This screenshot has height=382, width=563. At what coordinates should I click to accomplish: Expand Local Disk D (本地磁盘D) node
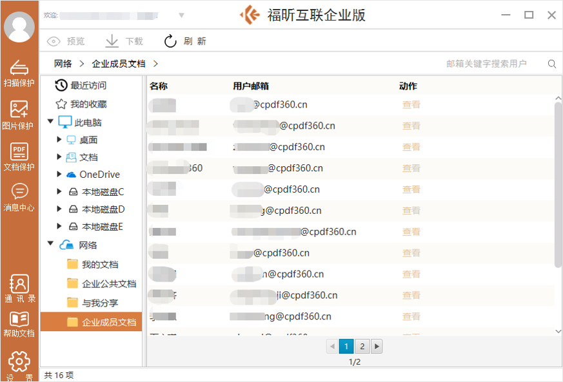[x=59, y=209]
